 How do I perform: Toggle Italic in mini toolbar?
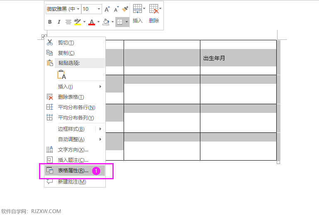coord(59,22)
